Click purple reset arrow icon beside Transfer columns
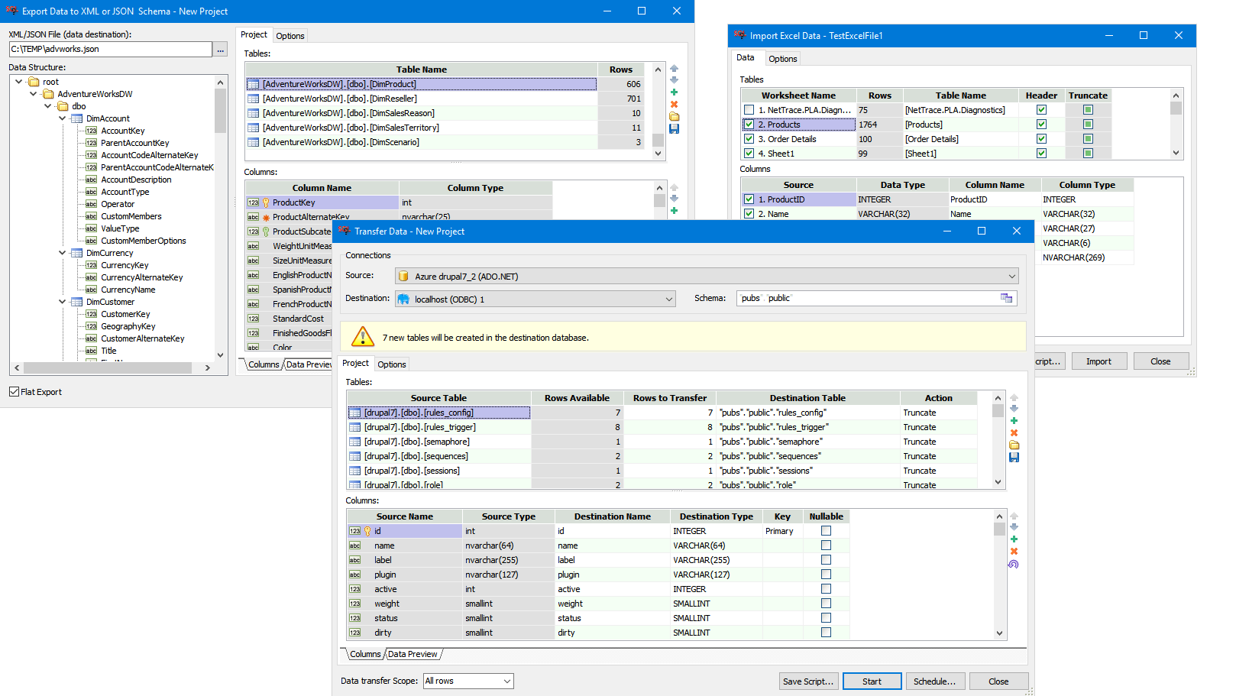Screen dimensions: 1236x696 tap(1014, 565)
